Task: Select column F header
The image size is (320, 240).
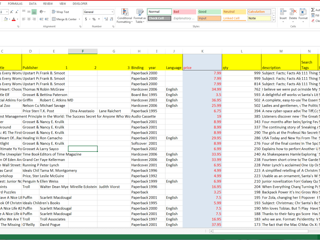Action: 83,51
